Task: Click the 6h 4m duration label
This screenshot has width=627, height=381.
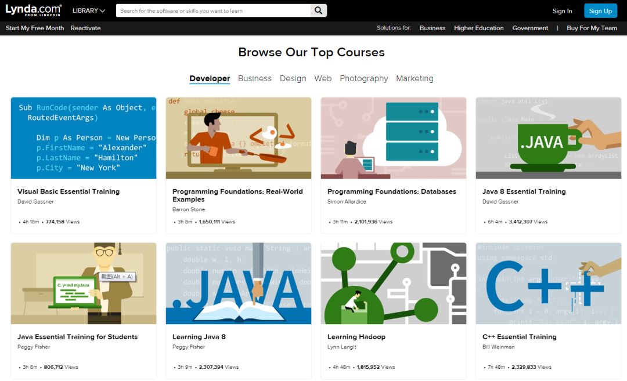Action: coord(495,222)
